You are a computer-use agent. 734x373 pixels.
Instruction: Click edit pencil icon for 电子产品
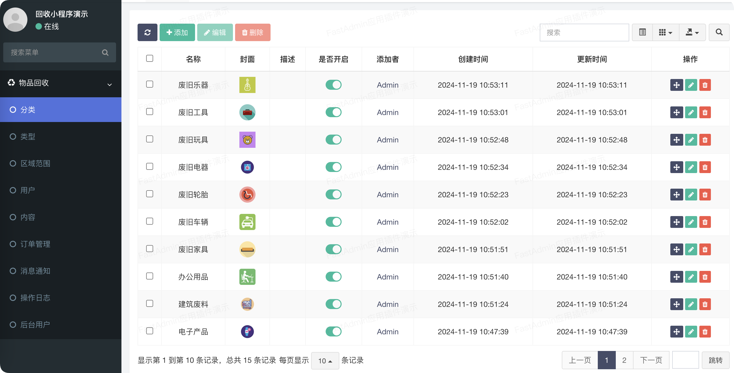pyautogui.click(x=691, y=332)
